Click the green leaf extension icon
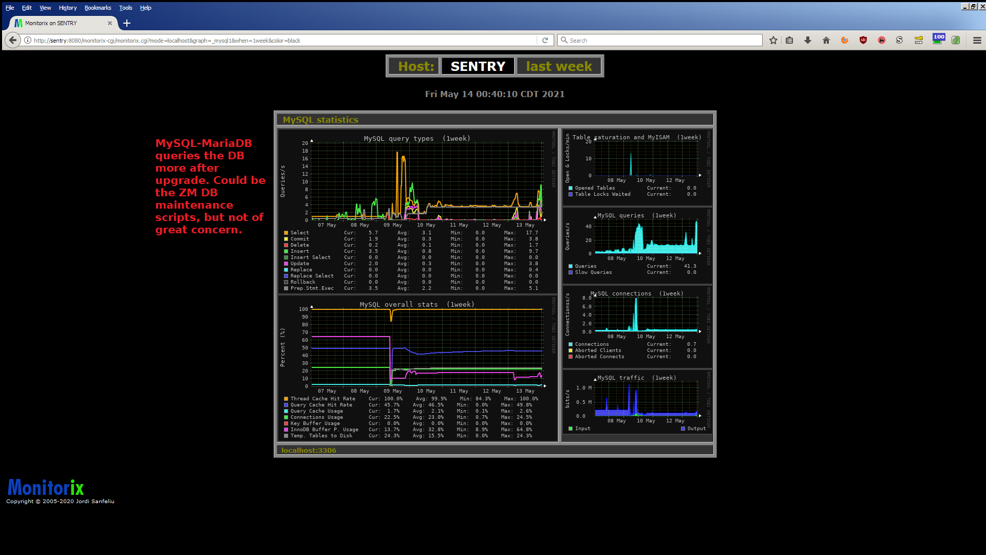Screen dimensions: 986x555 pyautogui.click(x=956, y=40)
